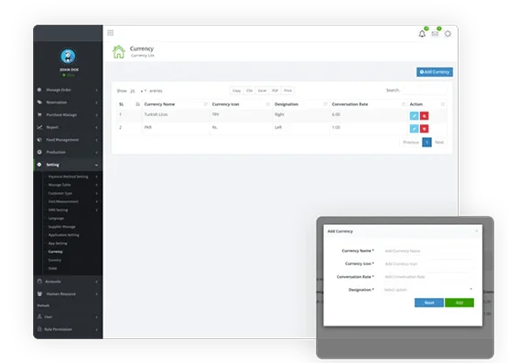This screenshot has height=363, width=508.
Task: Click the Accounts icon in sidebar
Action: click(x=39, y=281)
